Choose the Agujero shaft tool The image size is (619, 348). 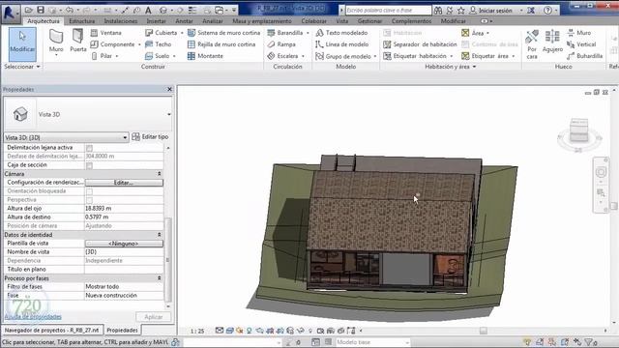point(552,41)
